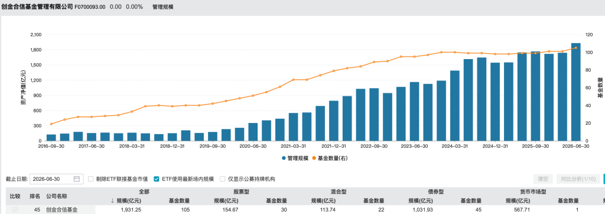605x214 pixels.
Task: Click the 股票型 column group header
Action: coord(242,191)
